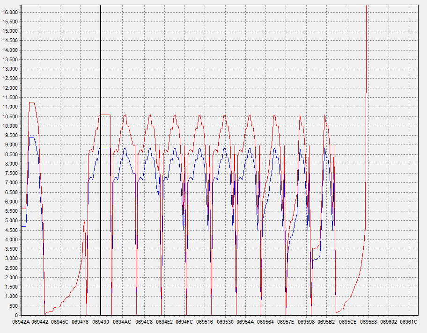Select the 06961C label at the axis end
Image resolution: width=427 pixels, height=333 pixels.
tap(409, 322)
